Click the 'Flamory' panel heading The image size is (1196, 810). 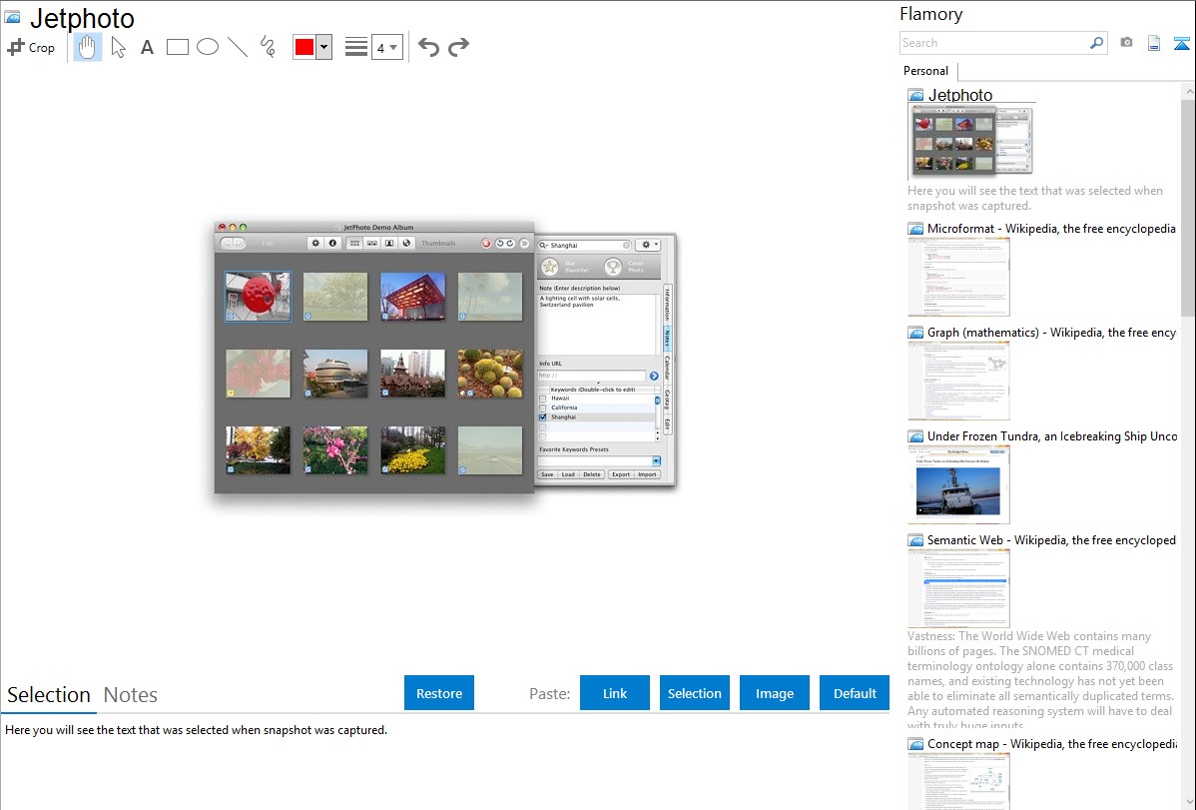(930, 14)
